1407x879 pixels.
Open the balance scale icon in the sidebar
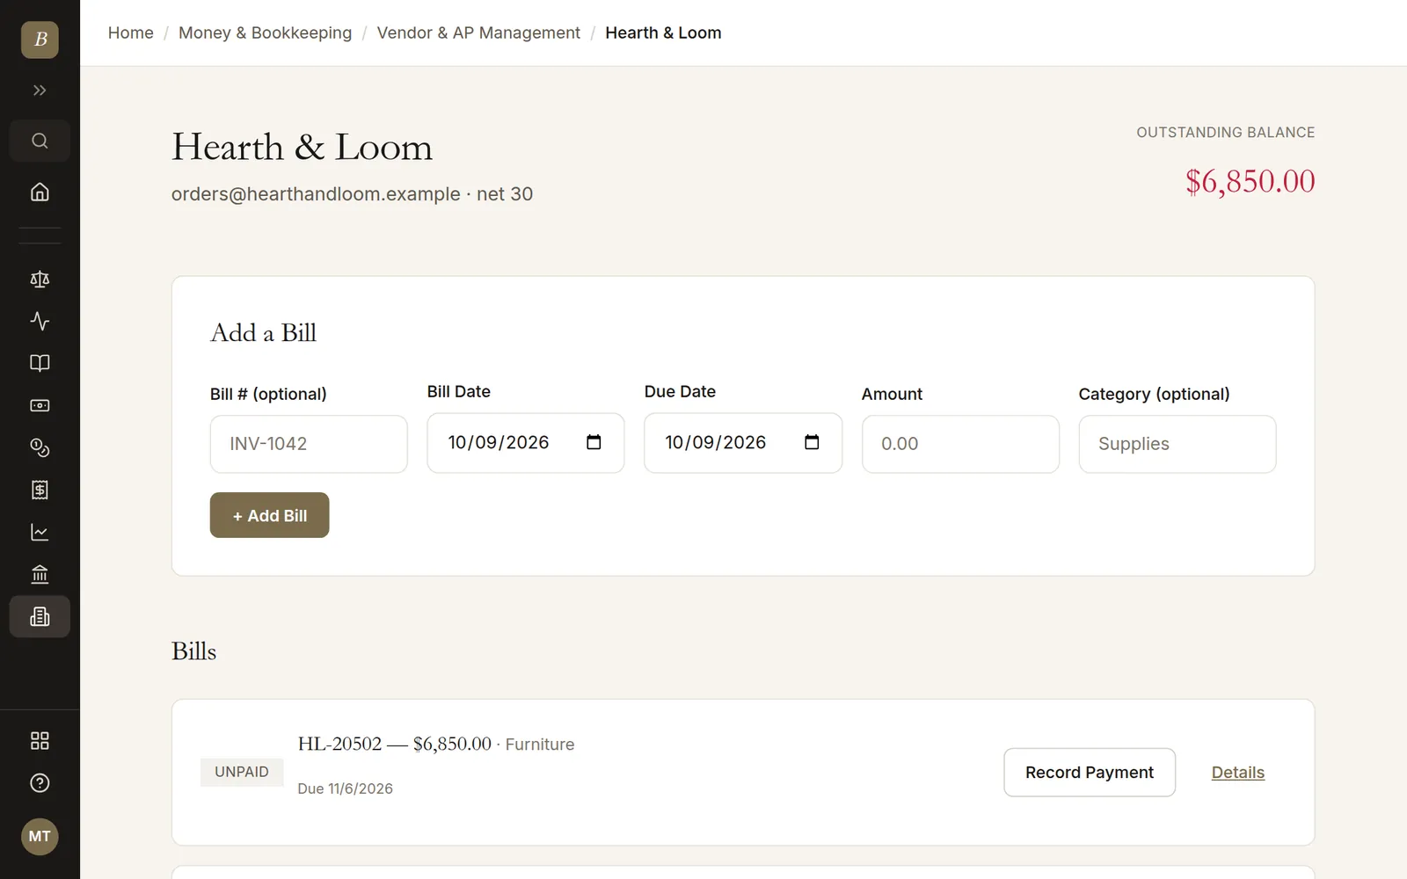40,280
